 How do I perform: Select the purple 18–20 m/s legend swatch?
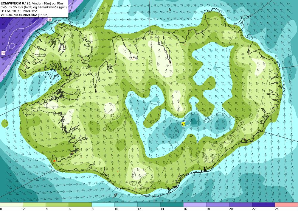[x=218, y=205]
